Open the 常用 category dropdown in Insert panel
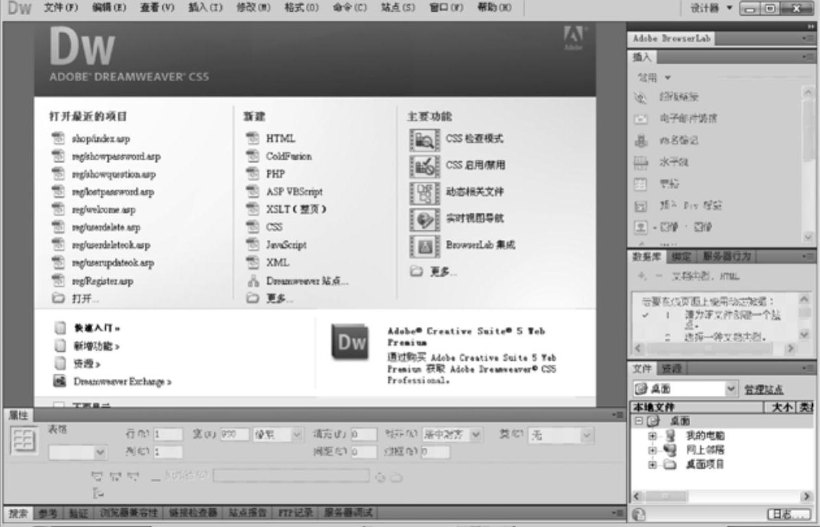Viewport: 820px width, 527px height. click(654, 77)
